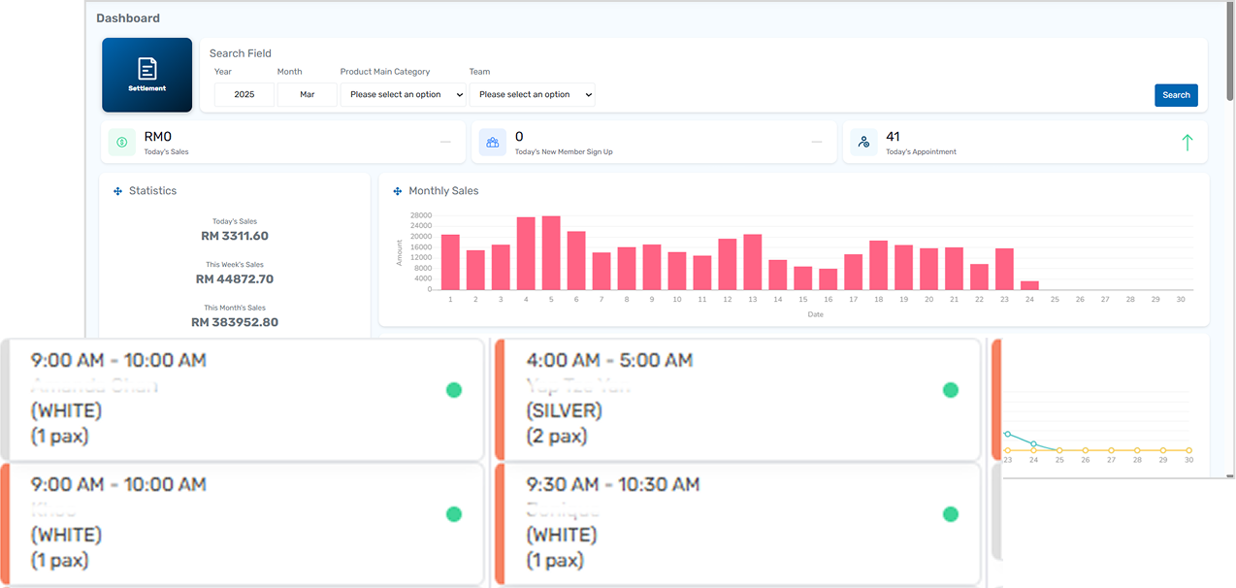Click the (2 pax) text
The image size is (1236, 588).
point(557,436)
